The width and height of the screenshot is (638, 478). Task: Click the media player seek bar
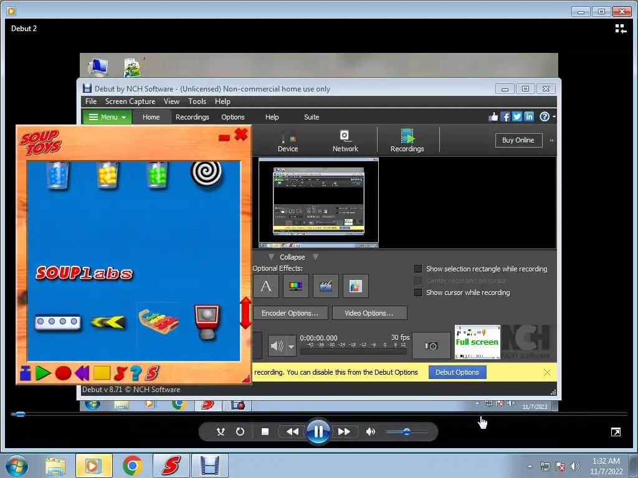[319, 414]
